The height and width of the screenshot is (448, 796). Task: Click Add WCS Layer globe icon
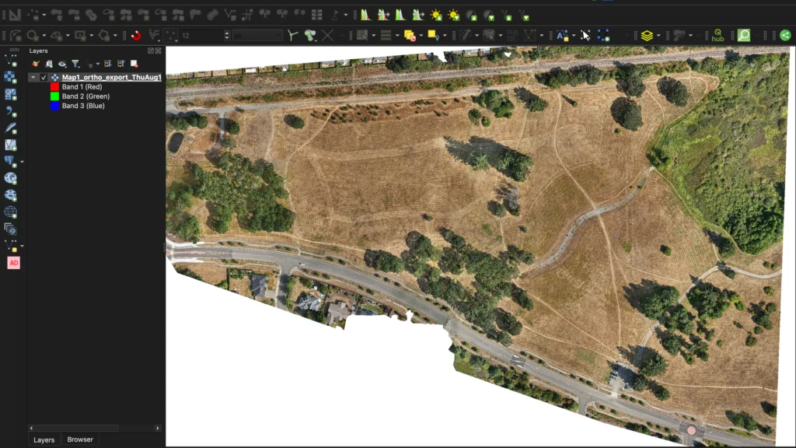(x=11, y=195)
